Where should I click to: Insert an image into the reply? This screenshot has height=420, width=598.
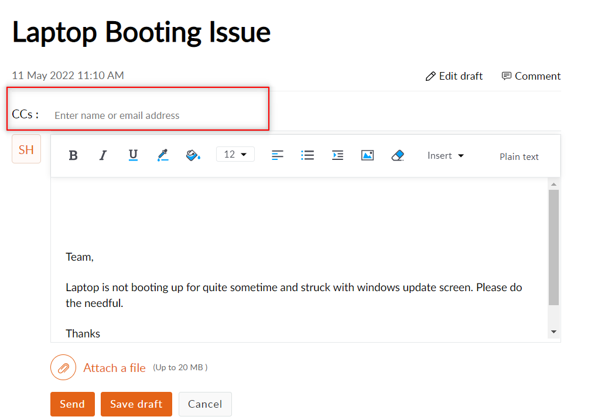point(367,155)
